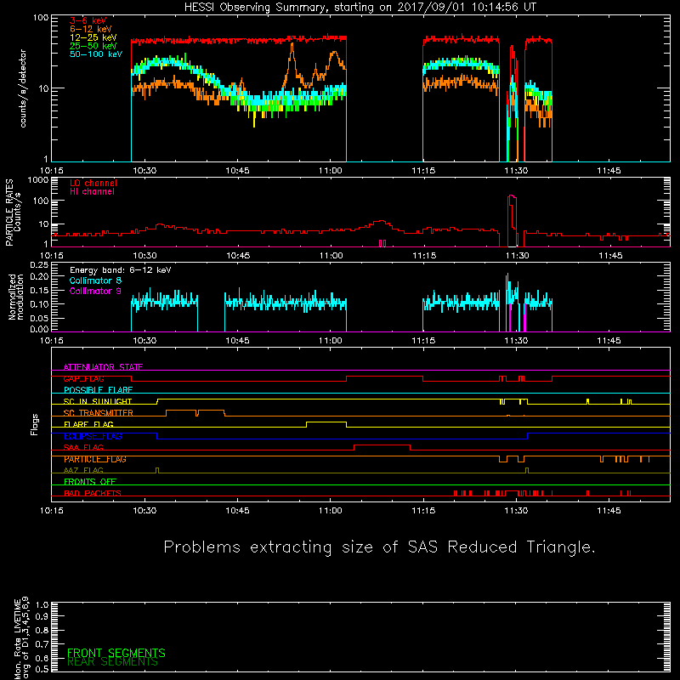Viewport: 680px width, 680px height.
Task: Click the HESSI Observing Summary title
Action: click(360, 8)
